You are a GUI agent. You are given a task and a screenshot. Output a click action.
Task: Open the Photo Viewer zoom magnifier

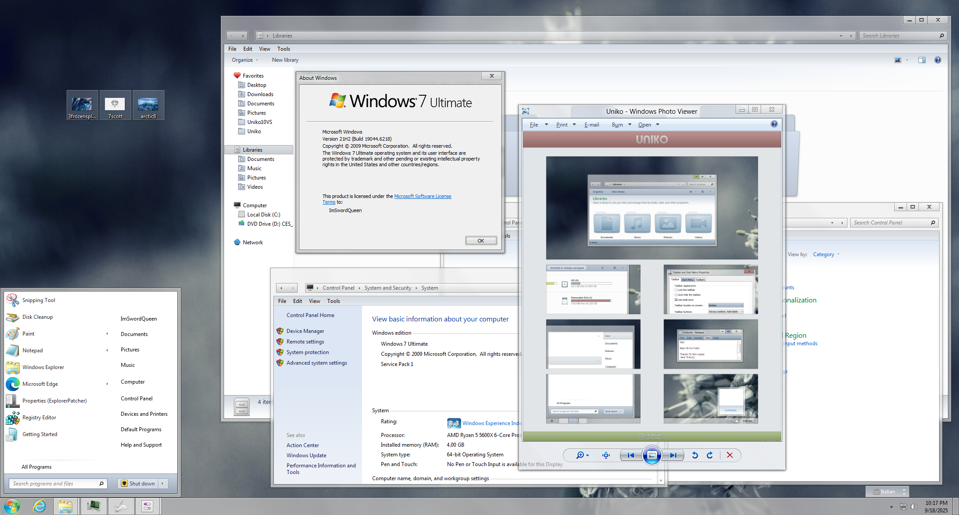coord(580,455)
